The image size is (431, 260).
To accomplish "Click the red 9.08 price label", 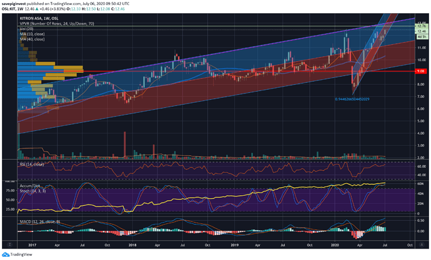I will [x=420, y=71].
